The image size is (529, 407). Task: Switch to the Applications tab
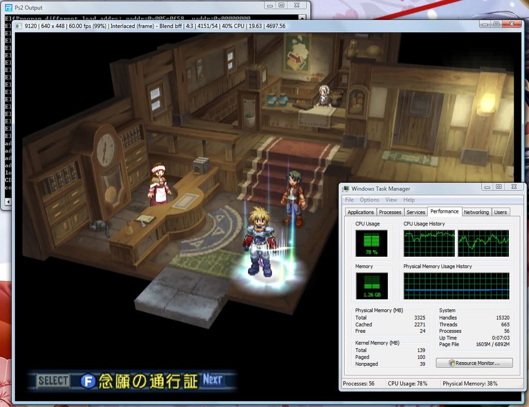(x=361, y=212)
